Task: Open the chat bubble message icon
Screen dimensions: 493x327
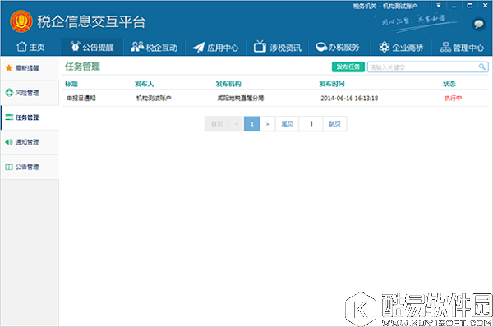Action: [x=478, y=24]
